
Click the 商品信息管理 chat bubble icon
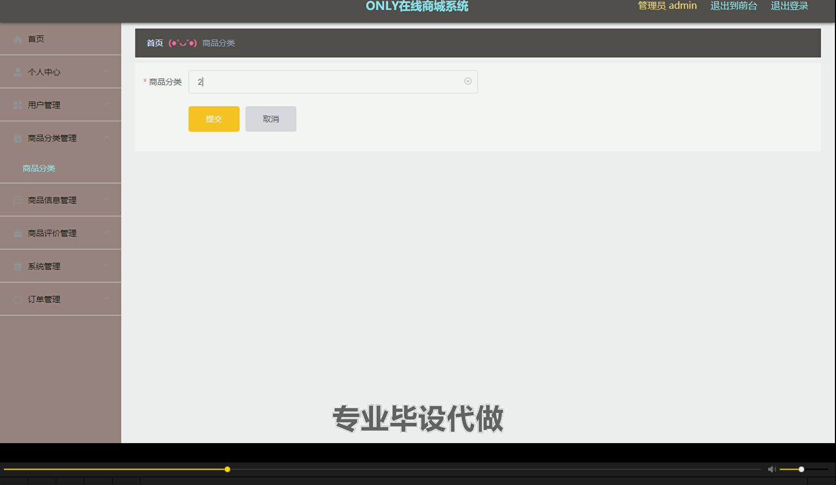coord(17,200)
